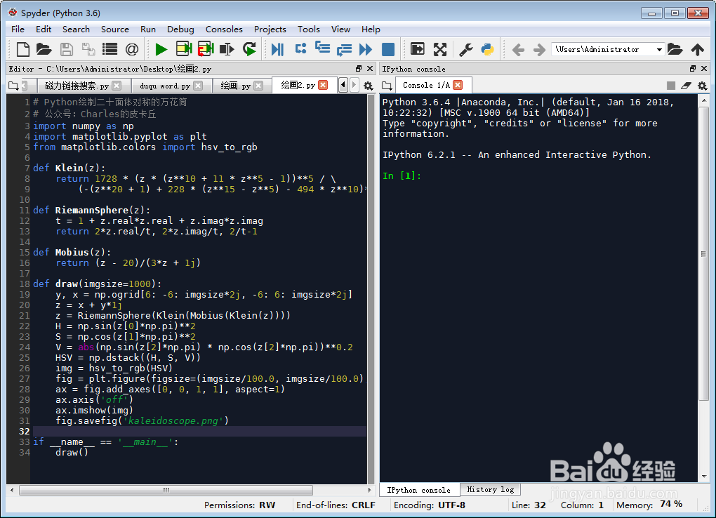This screenshot has height=518, width=716.
Task: Open PYTHONPATH manager Python icon
Action: point(488,49)
